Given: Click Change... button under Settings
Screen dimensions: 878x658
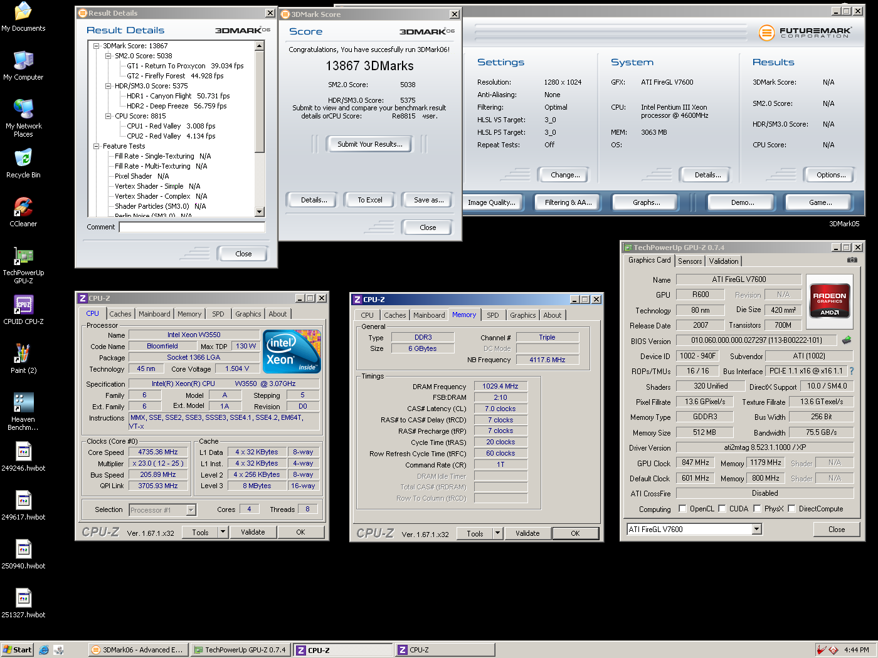Looking at the screenshot, I should click(x=564, y=175).
